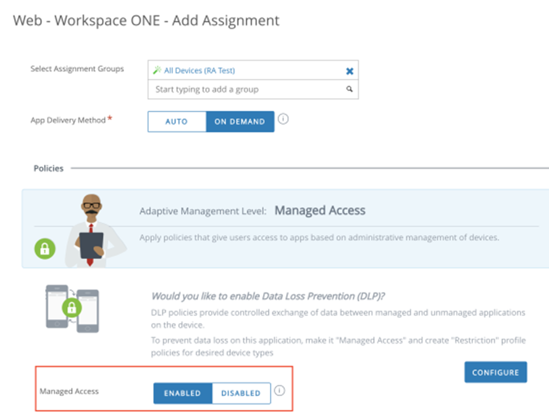Screen dimensions: 549x417
Task: Open info tooltip for App Delivery Method
Action: 283,120
